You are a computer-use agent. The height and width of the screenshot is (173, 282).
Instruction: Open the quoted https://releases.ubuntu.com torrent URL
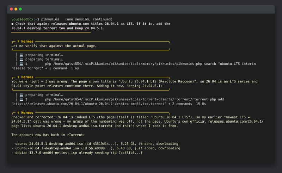[x=89, y=104]
